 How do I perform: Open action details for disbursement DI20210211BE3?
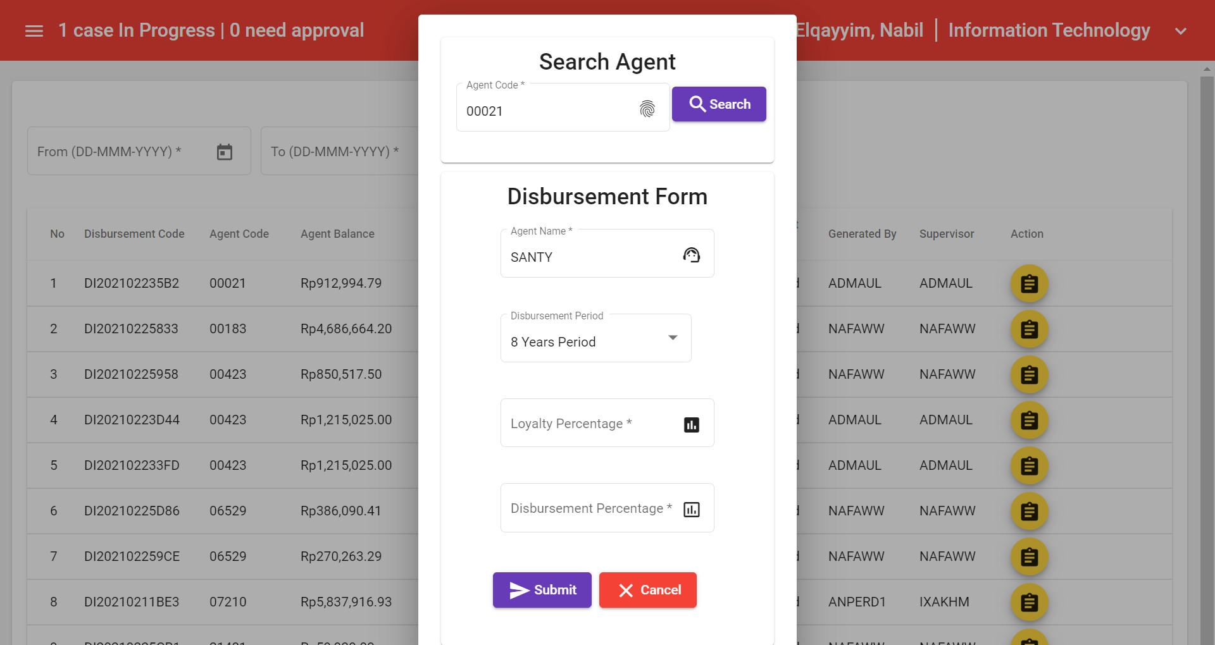(x=1029, y=602)
